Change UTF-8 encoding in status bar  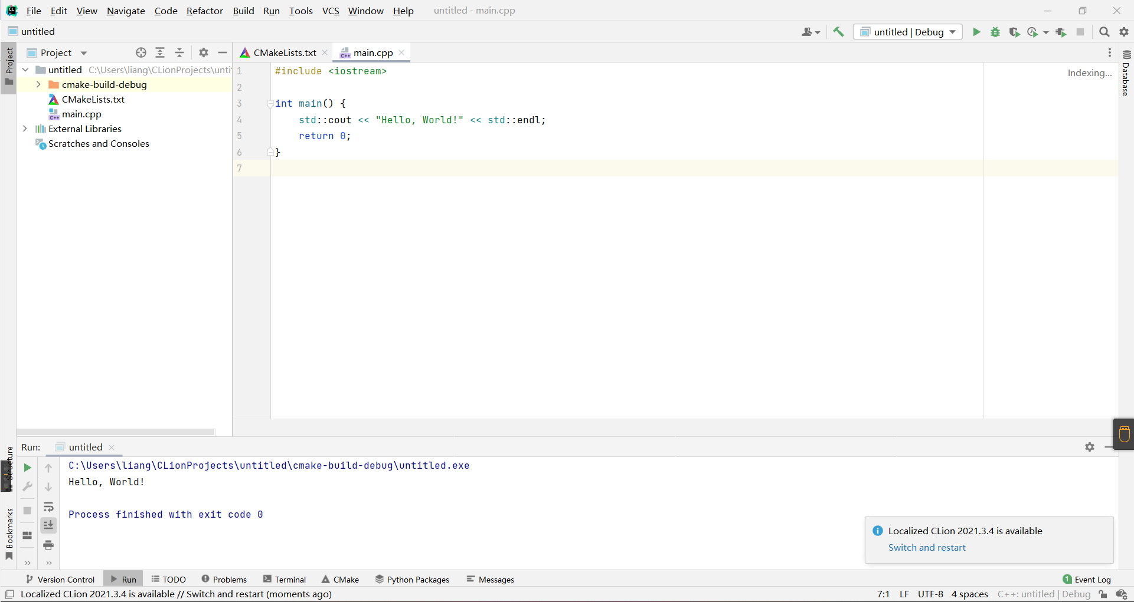930,594
